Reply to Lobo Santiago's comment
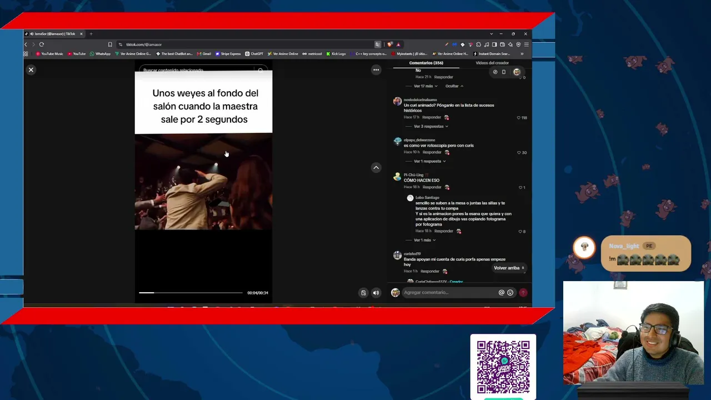 tap(444, 231)
